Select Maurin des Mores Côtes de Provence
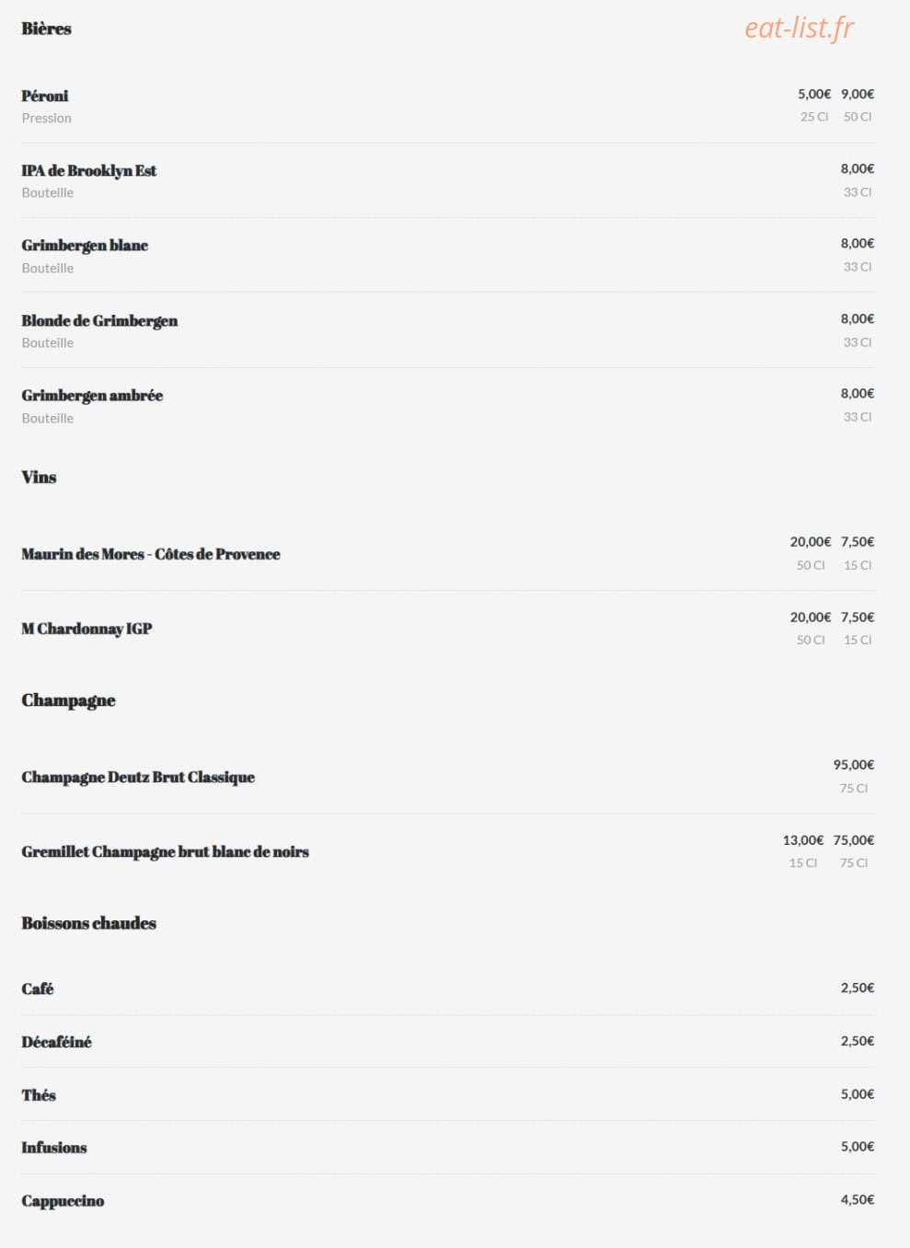Image resolution: width=910 pixels, height=1248 pixels. click(x=151, y=554)
